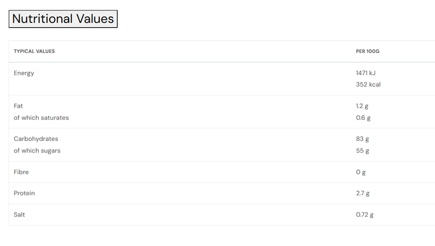Click the 0.72 g salt value
Image resolution: width=435 pixels, height=246 pixels.
(364, 215)
